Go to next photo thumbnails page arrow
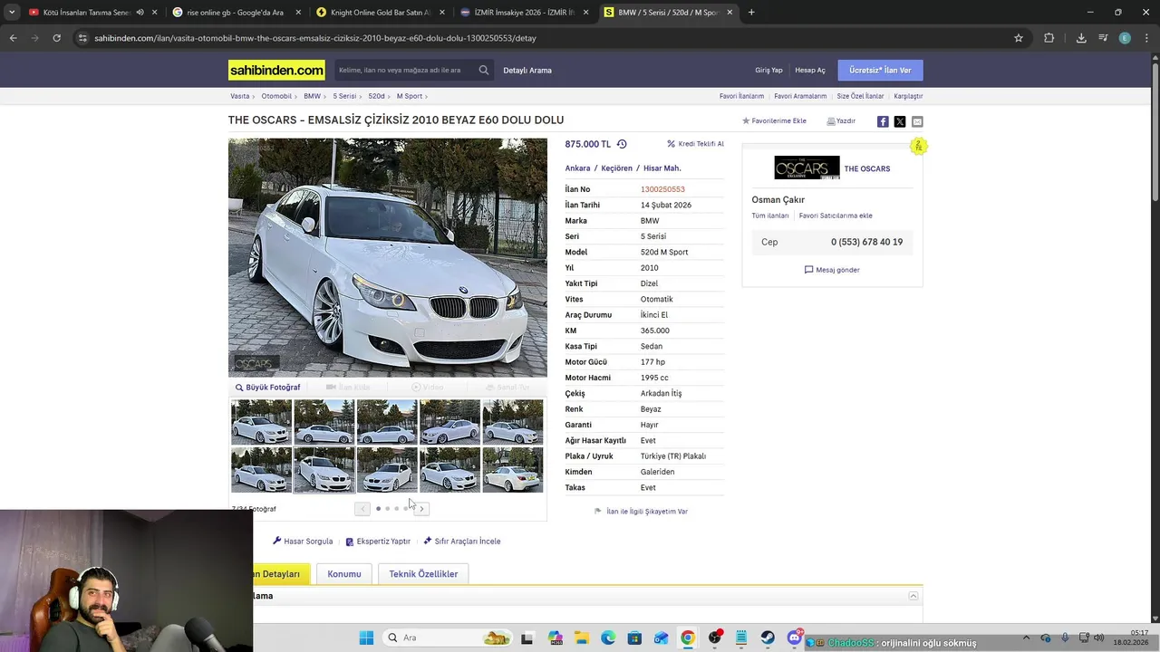 tap(421, 509)
